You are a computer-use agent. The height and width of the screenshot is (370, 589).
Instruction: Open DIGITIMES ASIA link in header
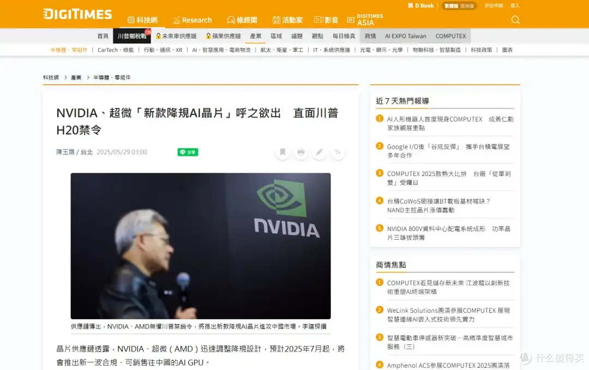coord(365,20)
